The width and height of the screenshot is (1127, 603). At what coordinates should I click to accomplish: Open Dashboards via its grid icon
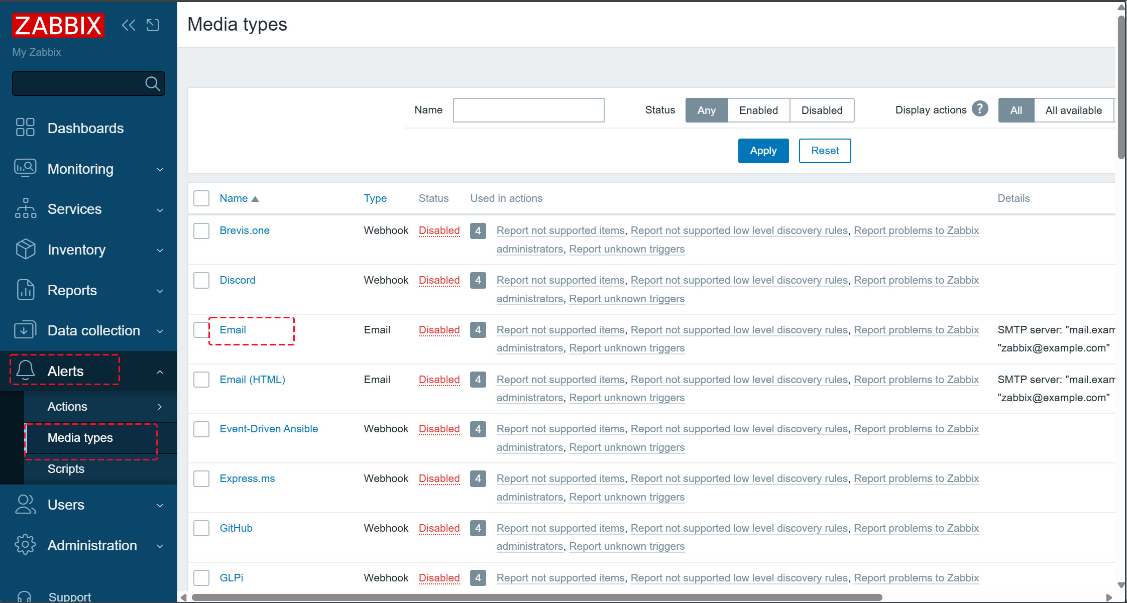tap(25, 128)
